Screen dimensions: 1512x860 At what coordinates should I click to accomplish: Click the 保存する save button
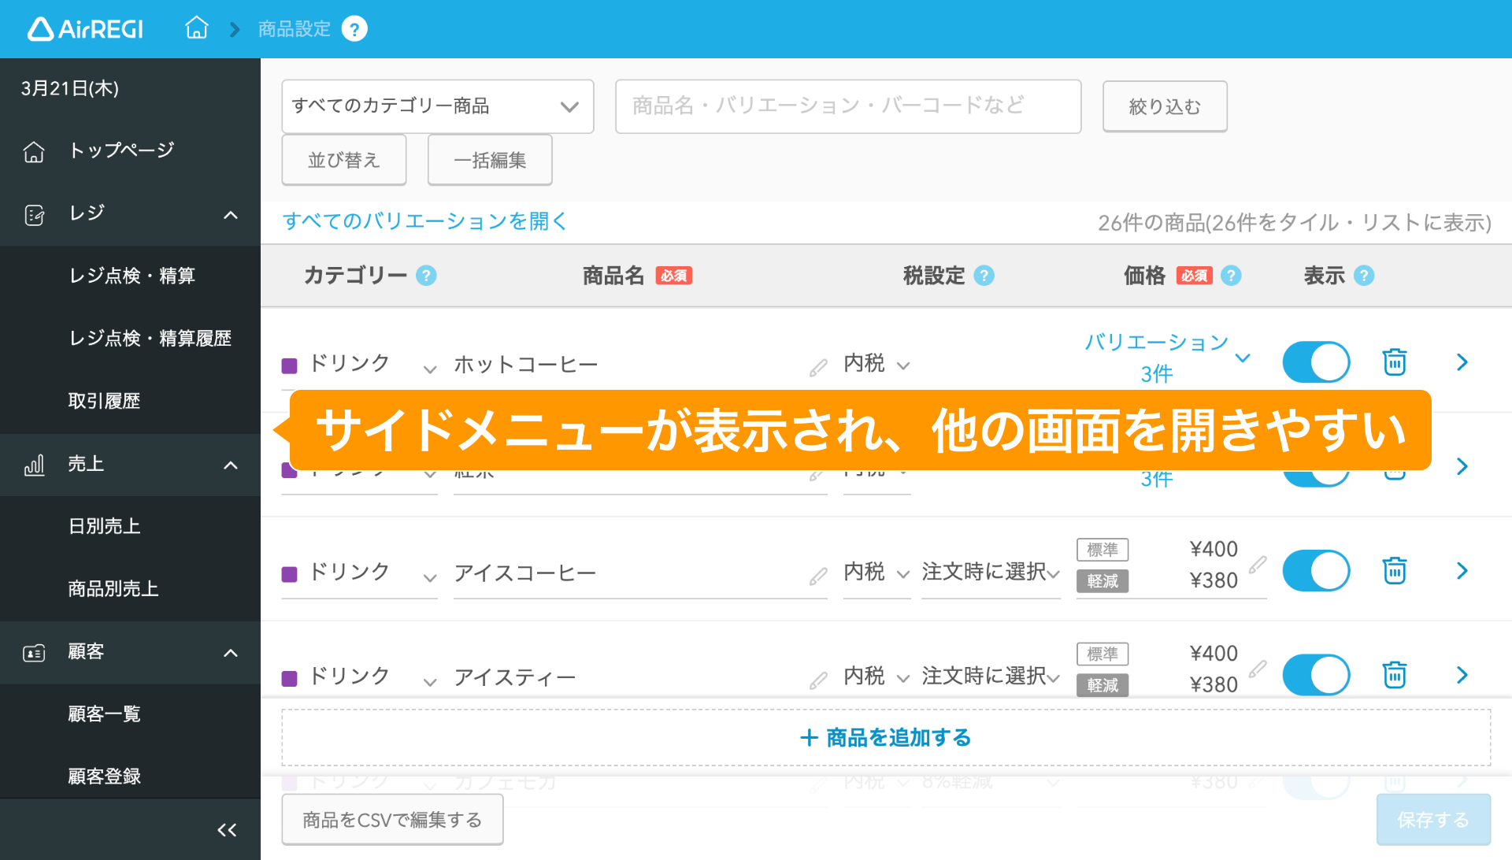(1433, 820)
